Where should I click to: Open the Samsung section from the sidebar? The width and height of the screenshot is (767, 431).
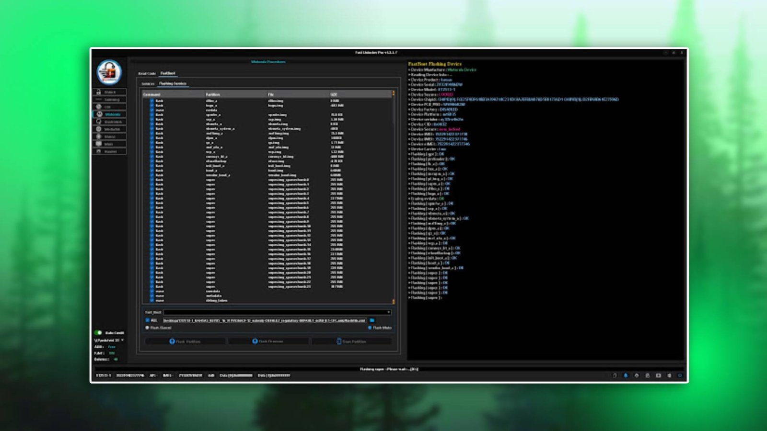(109, 100)
